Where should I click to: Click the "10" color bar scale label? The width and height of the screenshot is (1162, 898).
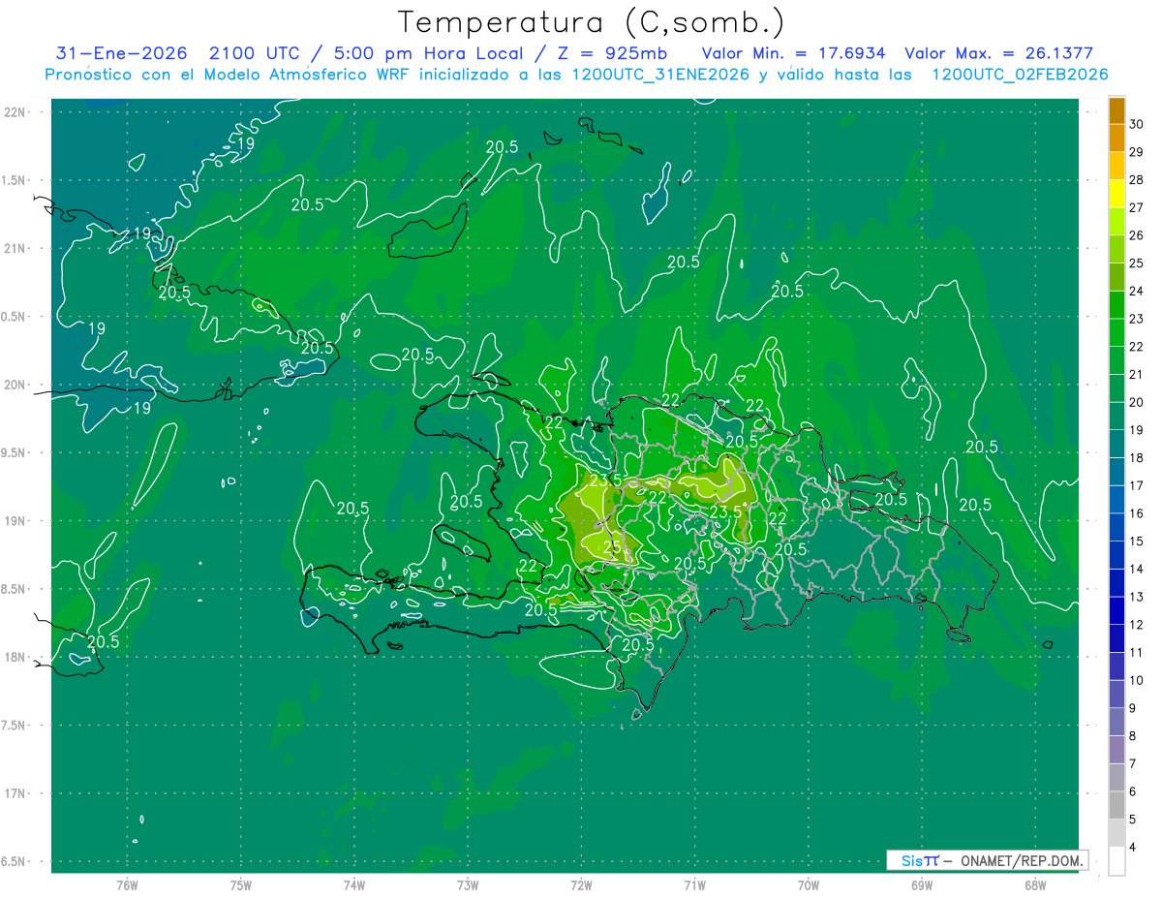pos(1138,680)
